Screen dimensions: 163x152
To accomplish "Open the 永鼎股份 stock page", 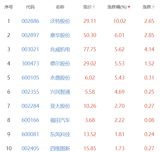I will 60,78.
